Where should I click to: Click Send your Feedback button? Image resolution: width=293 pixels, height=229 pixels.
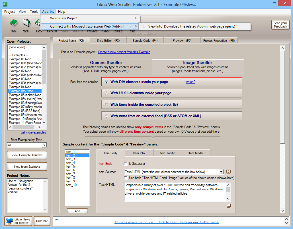click(280, 25)
